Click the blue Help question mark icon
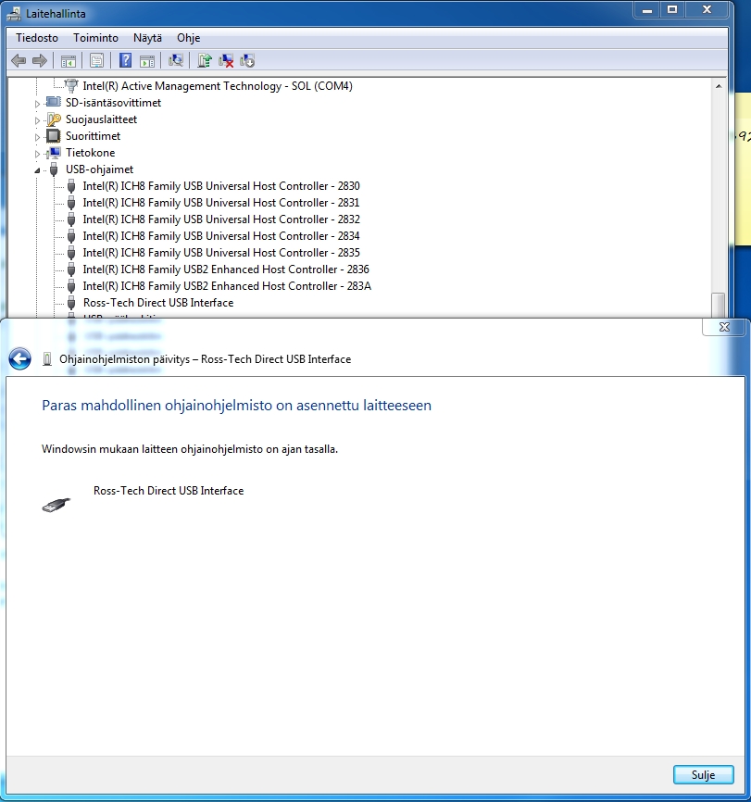The height and width of the screenshot is (802, 751). (x=126, y=61)
